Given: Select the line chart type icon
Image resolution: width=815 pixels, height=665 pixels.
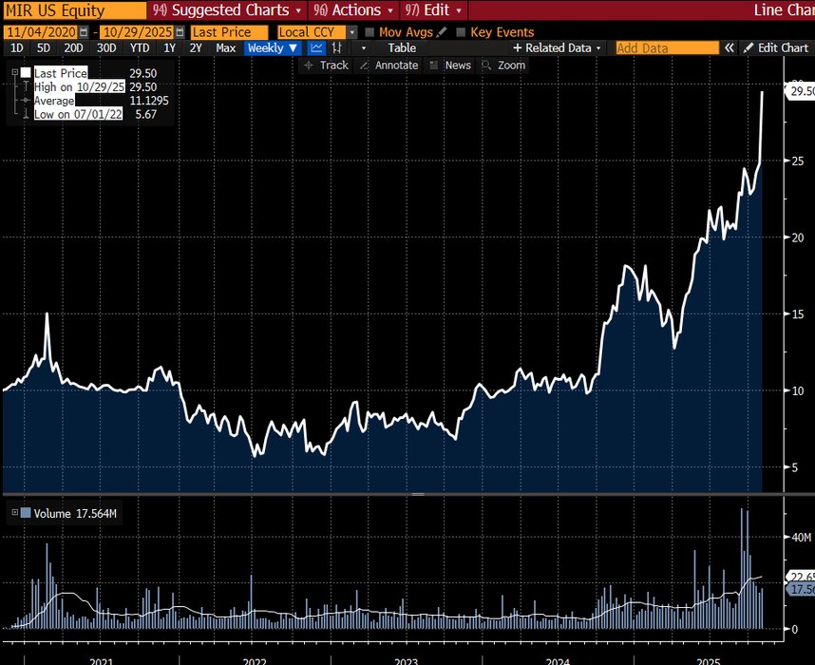Looking at the screenshot, I should click(x=317, y=47).
